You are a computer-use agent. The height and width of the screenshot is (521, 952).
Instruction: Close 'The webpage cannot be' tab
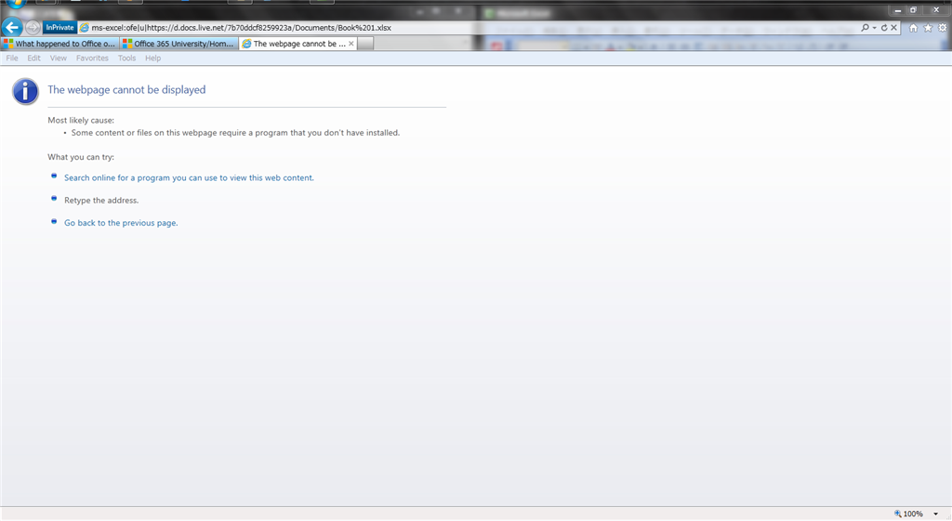tap(350, 44)
